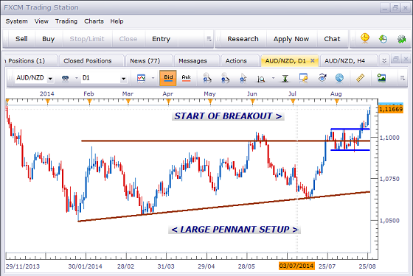Viewport: 413px width, 276px height.
Task: Select the ruler measurement tool
Action: pyautogui.click(x=360, y=78)
